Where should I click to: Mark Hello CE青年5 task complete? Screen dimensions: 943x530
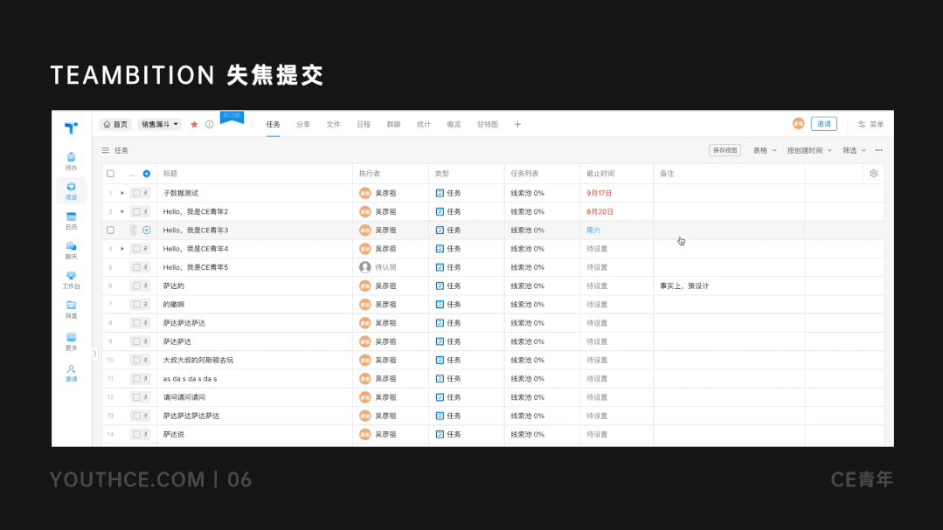136,267
